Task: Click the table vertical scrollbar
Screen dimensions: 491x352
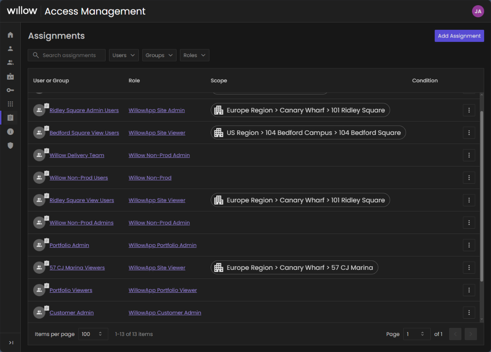Action: [481, 197]
